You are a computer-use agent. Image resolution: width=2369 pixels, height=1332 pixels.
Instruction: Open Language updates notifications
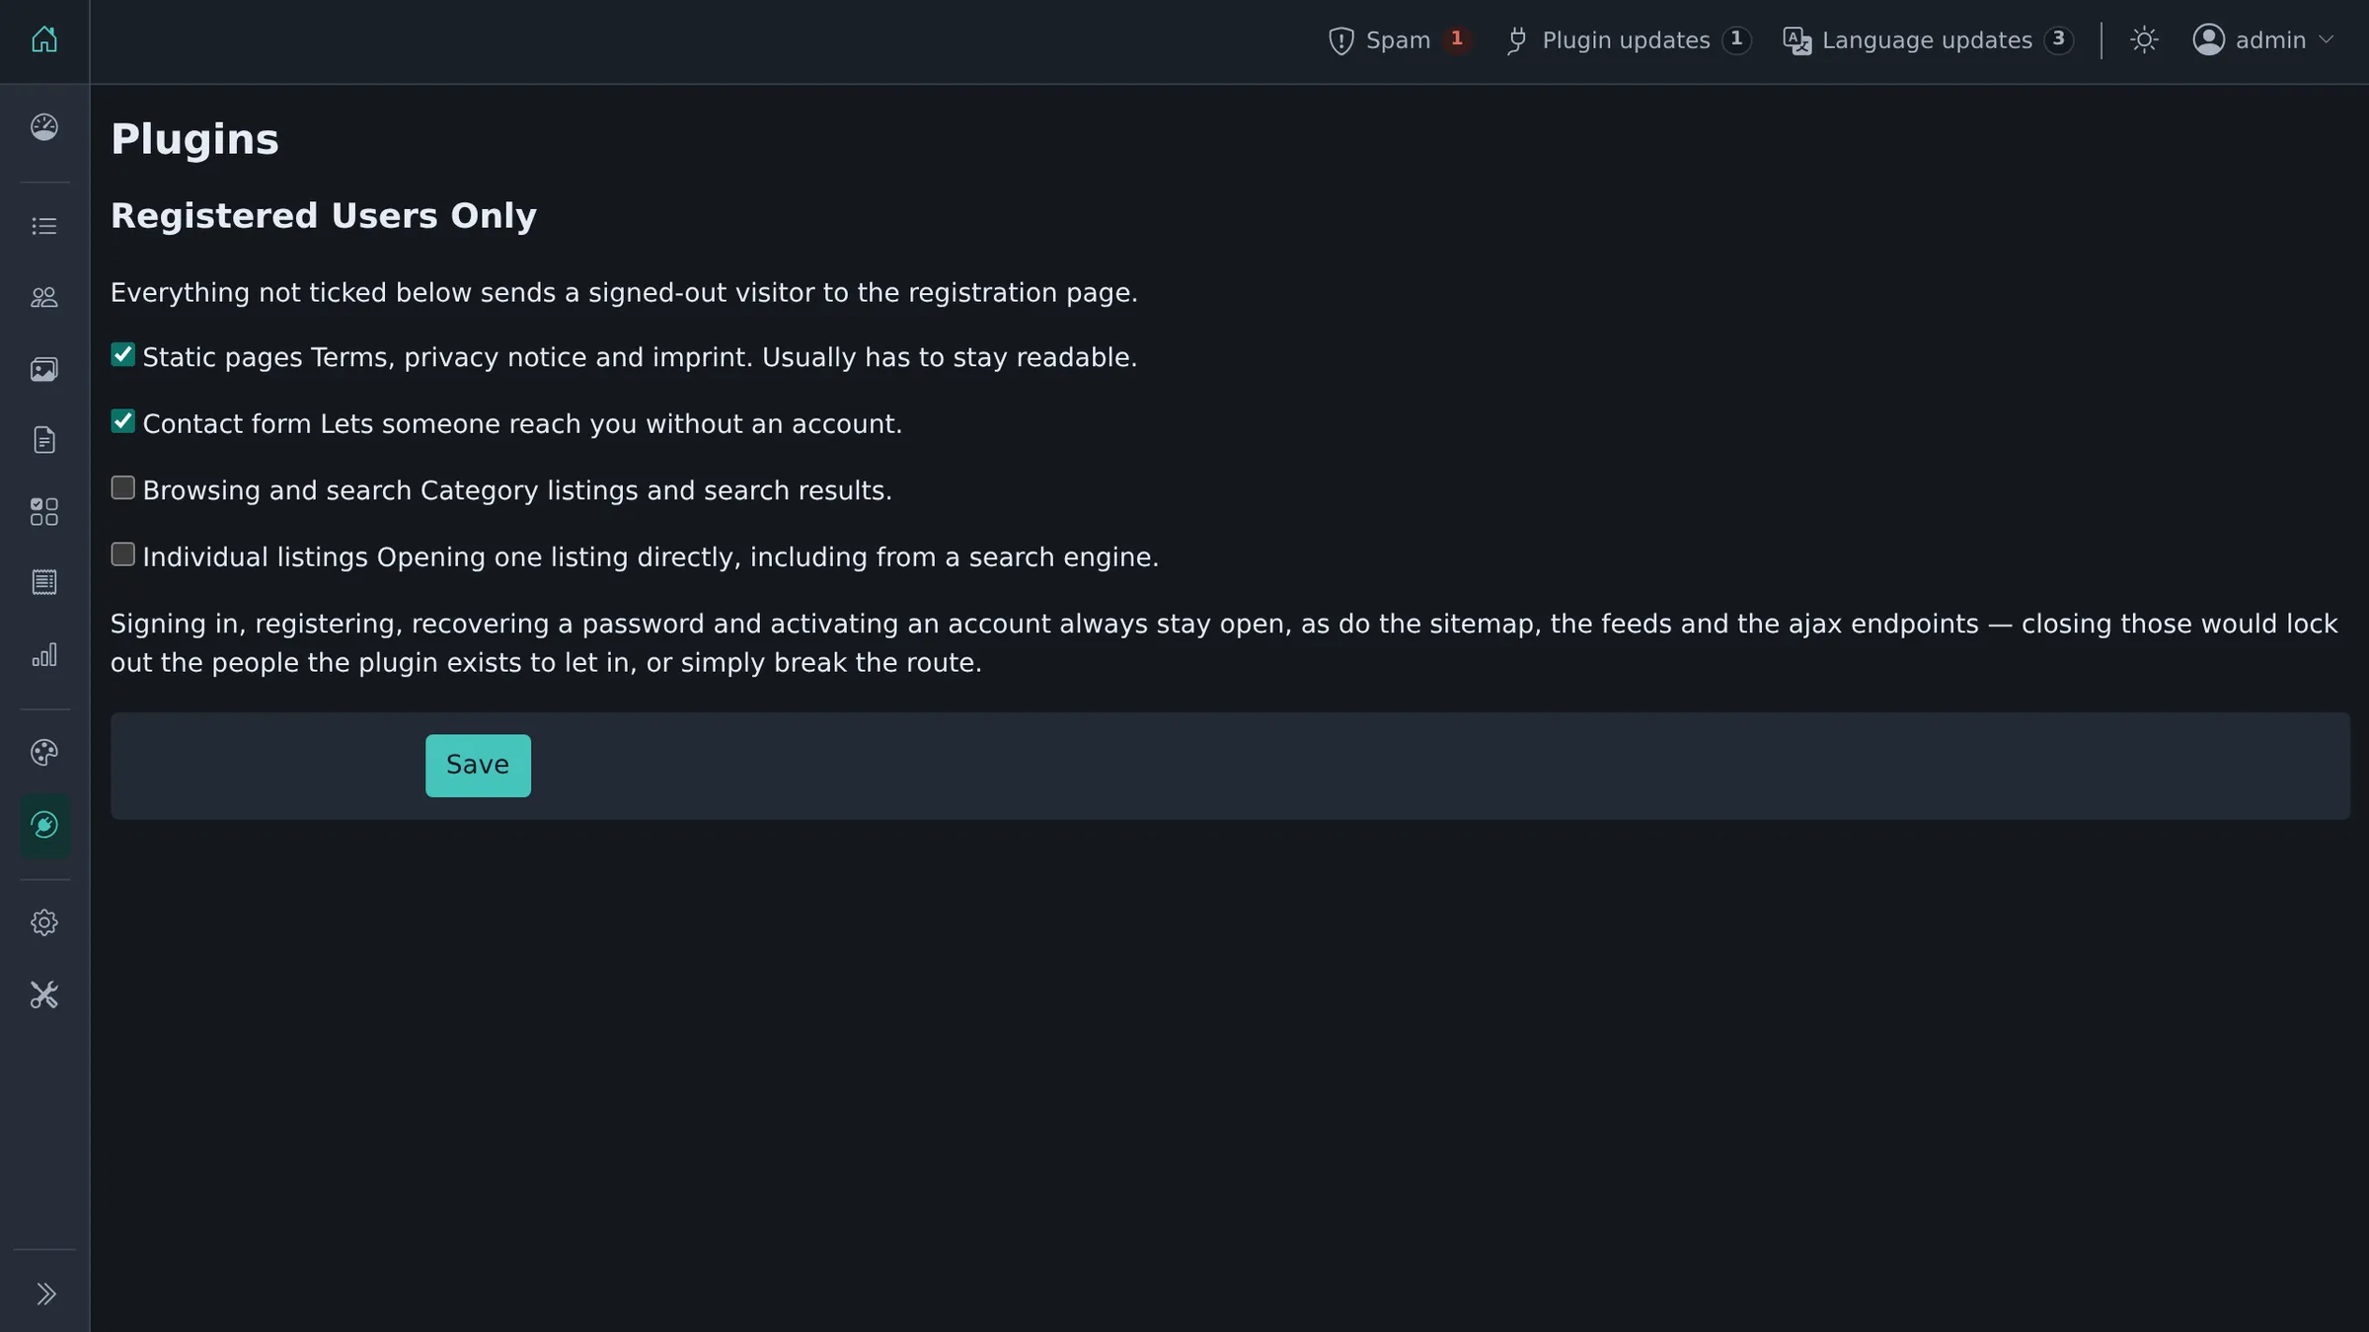(x=1929, y=40)
